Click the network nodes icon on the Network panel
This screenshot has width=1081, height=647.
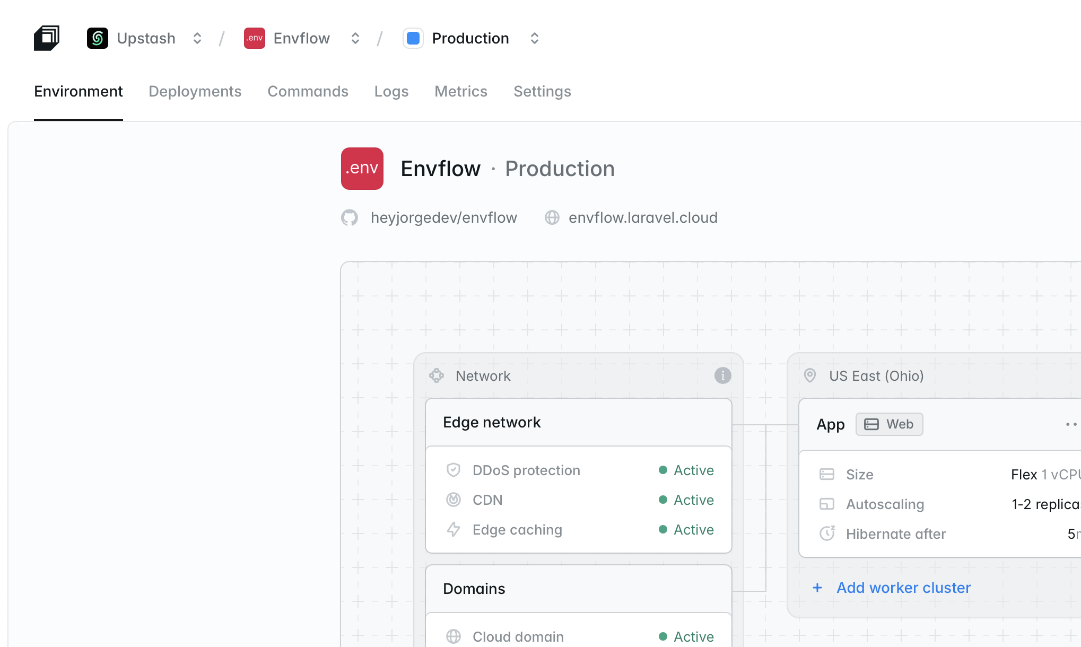(x=437, y=375)
